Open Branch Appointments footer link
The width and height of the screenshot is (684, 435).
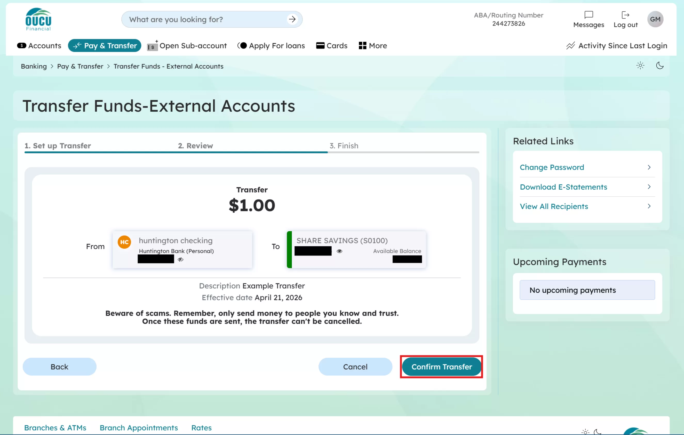(x=139, y=428)
